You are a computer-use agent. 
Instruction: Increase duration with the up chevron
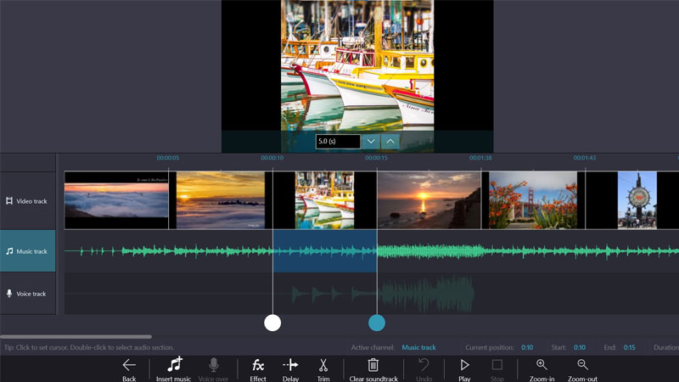[390, 141]
